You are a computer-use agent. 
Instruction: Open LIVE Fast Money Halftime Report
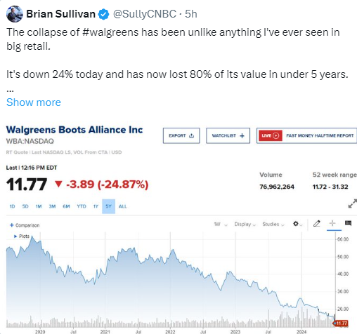[306, 135]
